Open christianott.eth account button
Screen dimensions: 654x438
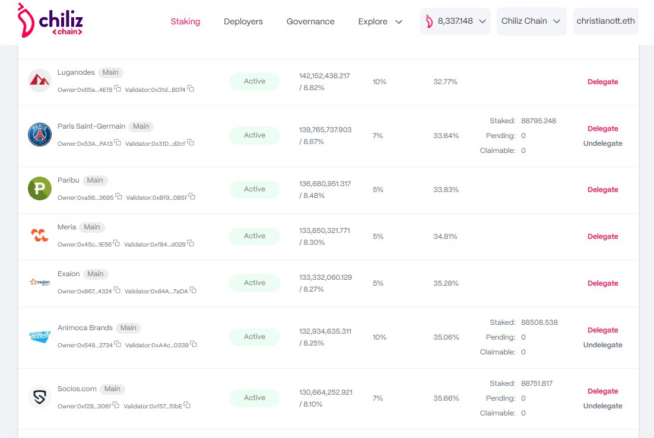[605, 21]
